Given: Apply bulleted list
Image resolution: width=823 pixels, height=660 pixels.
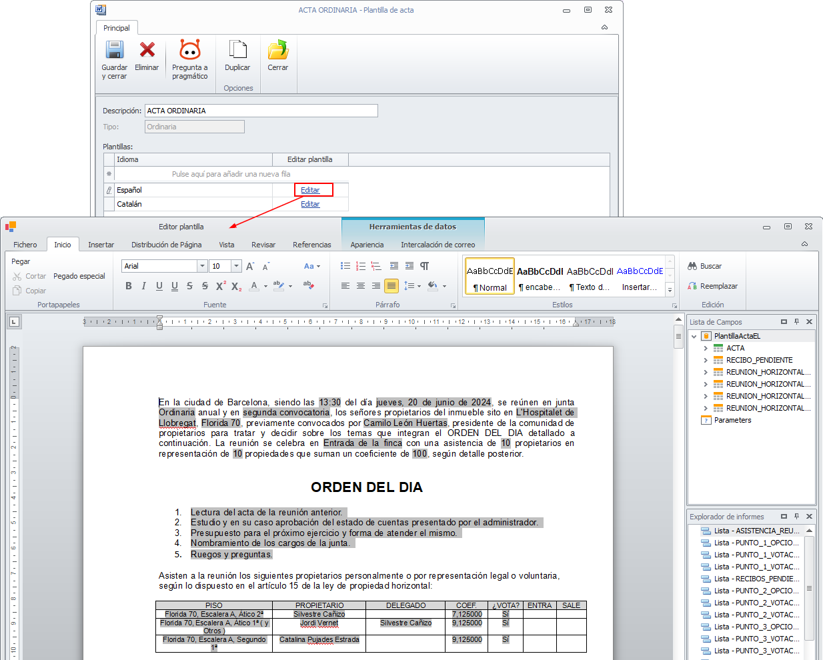Looking at the screenshot, I should point(345,265).
